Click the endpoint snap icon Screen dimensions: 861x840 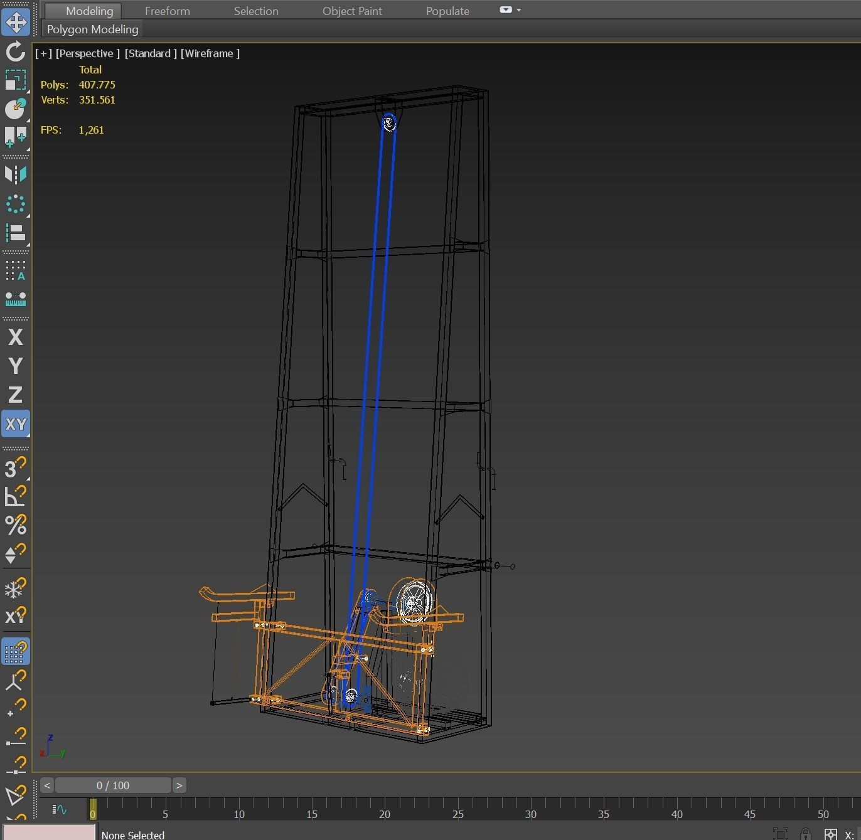(x=16, y=738)
